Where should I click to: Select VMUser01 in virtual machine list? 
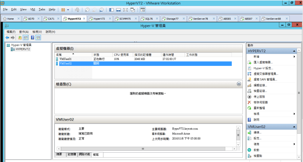click(x=65, y=59)
